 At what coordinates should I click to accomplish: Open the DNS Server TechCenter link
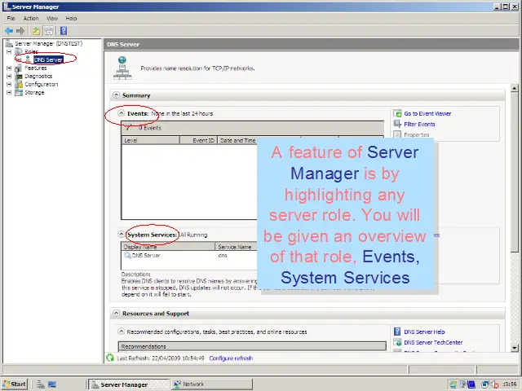pyautogui.click(x=433, y=342)
